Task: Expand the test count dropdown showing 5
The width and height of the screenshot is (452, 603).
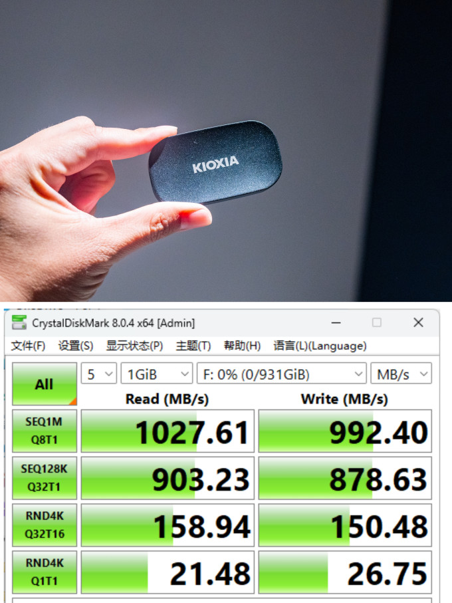Action: point(99,374)
